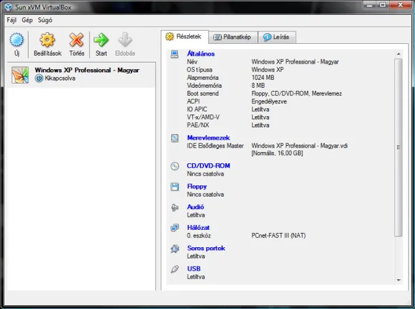The height and width of the screenshot is (309, 415).
Task: Click the CD/DVD-ROM disc icon
Action: [174, 166]
